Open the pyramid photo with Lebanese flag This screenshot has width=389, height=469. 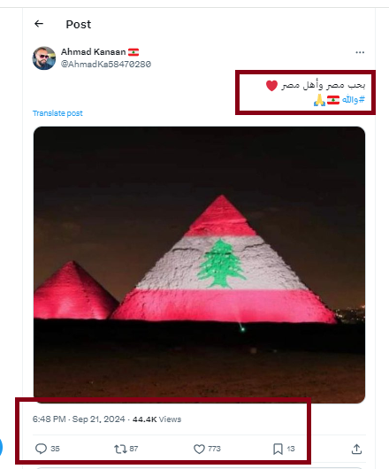coord(199,265)
